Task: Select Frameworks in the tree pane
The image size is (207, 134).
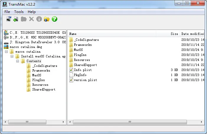Action: click(x=41, y=70)
